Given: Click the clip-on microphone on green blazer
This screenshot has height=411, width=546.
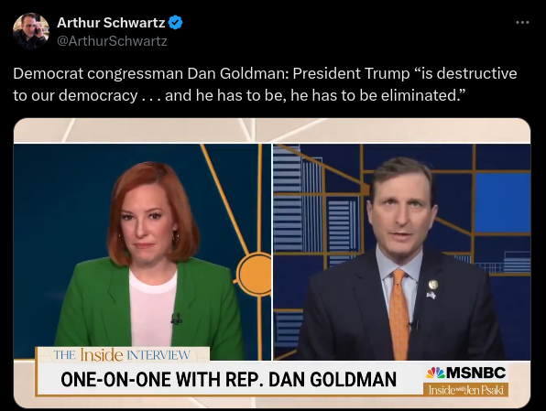Looking at the screenshot, I should (177, 319).
